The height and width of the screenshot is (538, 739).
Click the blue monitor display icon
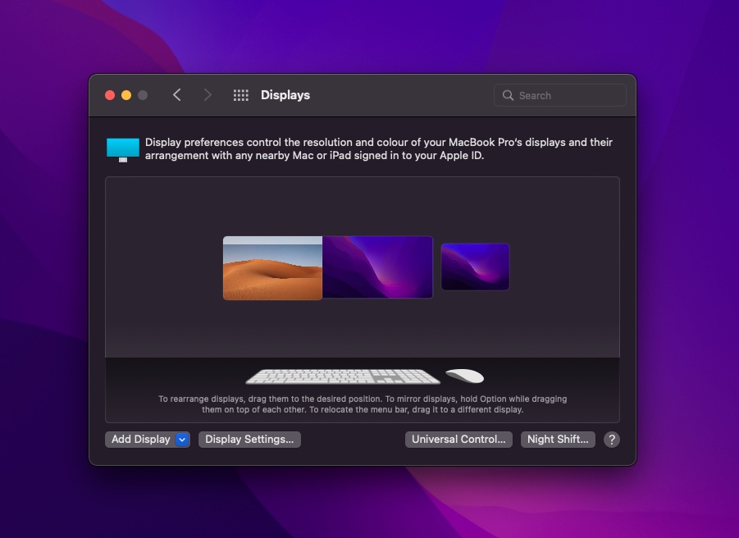click(123, 150)
